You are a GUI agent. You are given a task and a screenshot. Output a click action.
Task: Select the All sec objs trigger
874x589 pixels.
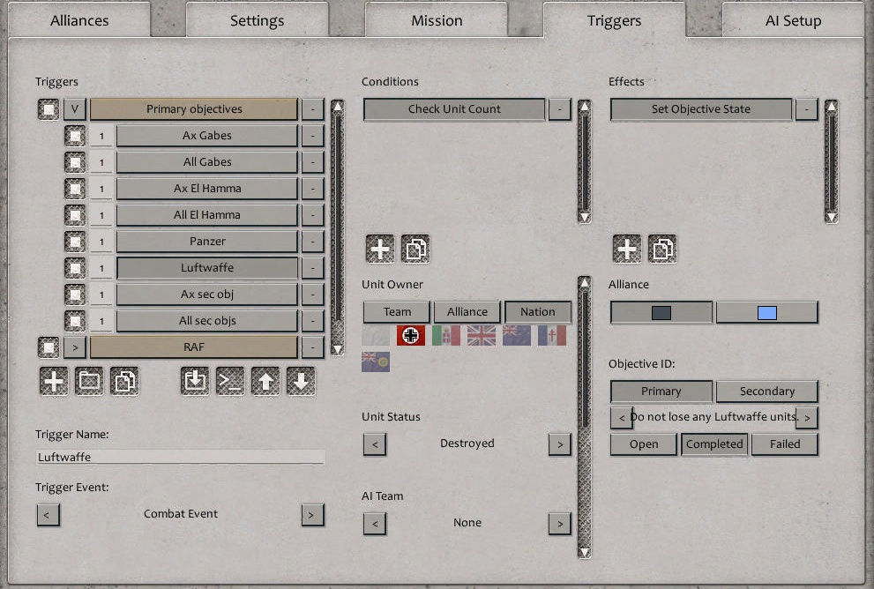point(206,321)
